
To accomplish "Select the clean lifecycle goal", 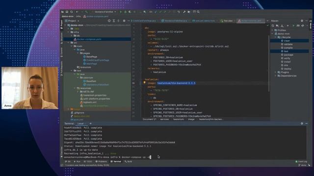I will [287, 41].
